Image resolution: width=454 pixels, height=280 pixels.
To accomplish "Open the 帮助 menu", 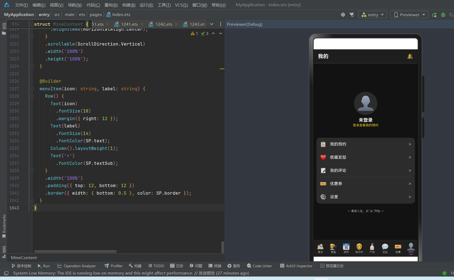I will pos(218,5).
